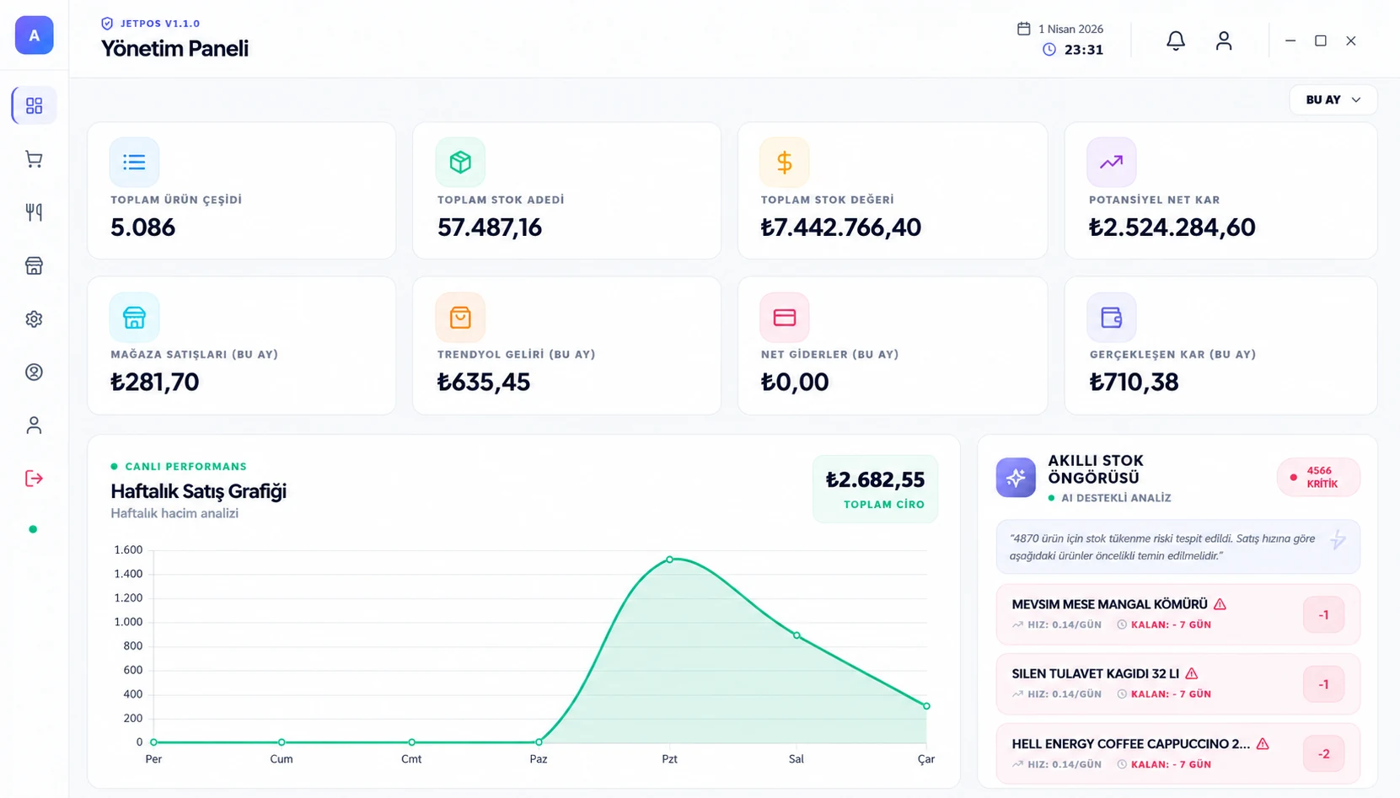1400x798 pixels.
Task: Click the notification bell icon
Action: coord(1176,40)
